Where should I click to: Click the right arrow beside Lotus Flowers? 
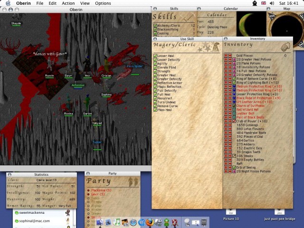pos(230,129)
